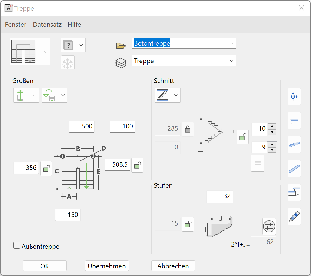Decrease the step count value 9
This screenshot has width=311, height=276.
tap(272, 150)
